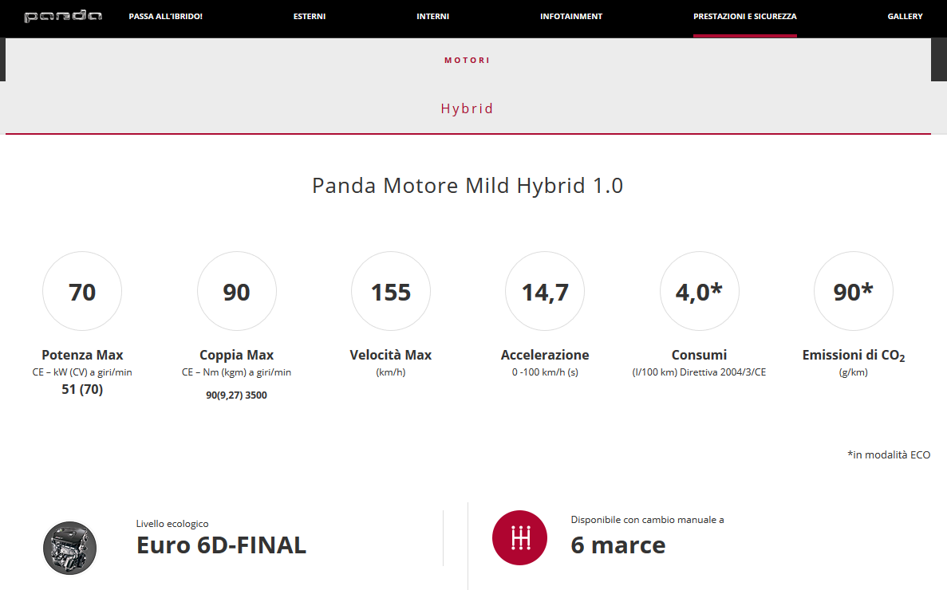Click the 51 (70) power value
947x590 pixels.
pos(82,390)
